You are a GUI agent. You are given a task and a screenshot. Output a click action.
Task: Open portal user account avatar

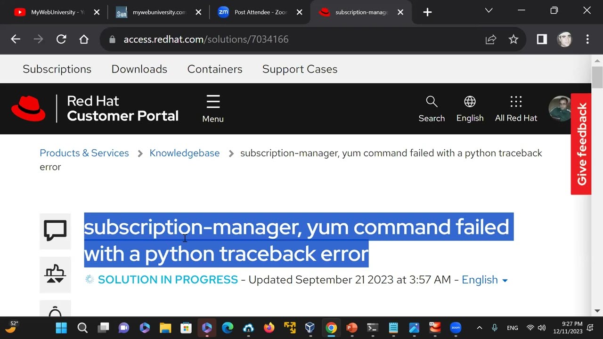pos(560,108)
